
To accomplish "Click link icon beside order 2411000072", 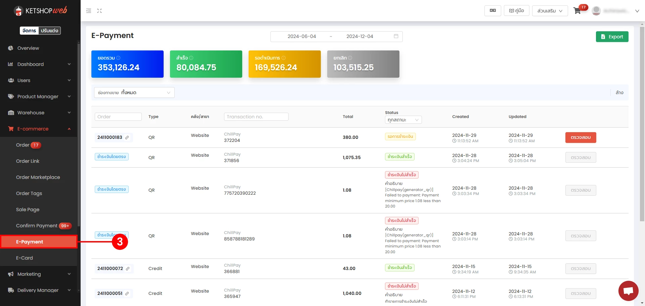I will pos(128,269).
